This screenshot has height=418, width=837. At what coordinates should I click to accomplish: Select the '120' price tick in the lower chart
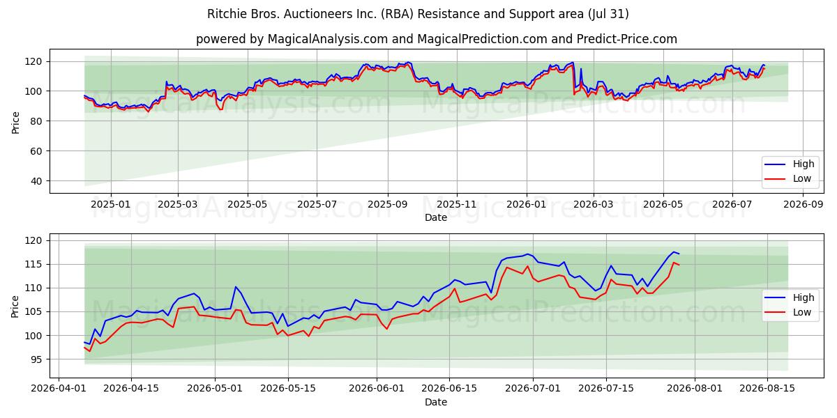click(x=34, y=241)
